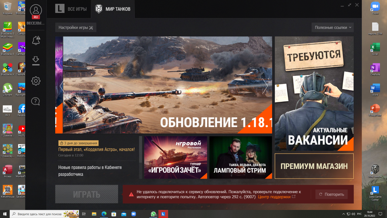The height and width of the screenshot is (218, 387).
Task: Open Access desktop shortcut
Action: point(7,171)
